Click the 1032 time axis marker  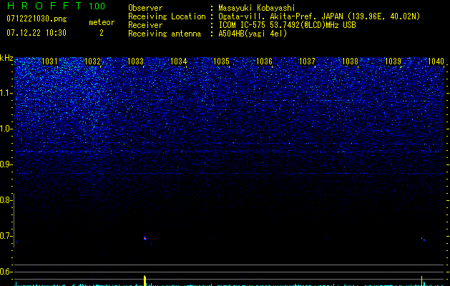click(x=93, y=61)
